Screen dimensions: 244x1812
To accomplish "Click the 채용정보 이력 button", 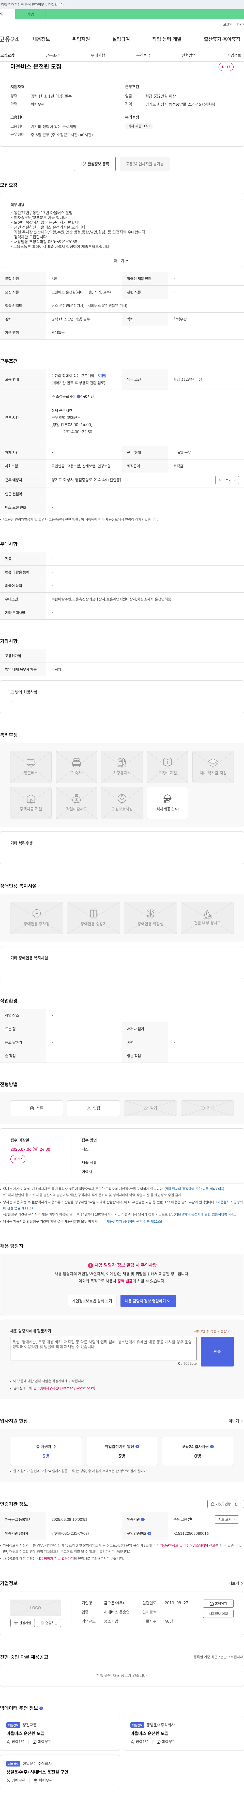I will [218, 1614].
